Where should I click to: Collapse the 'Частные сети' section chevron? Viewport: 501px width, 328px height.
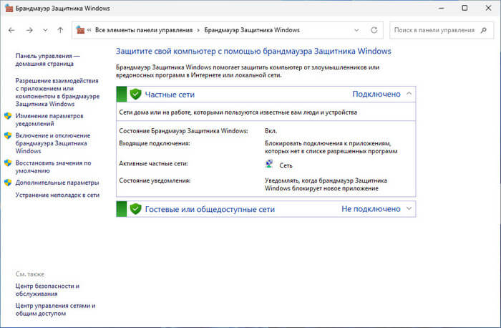pos(409,94)
